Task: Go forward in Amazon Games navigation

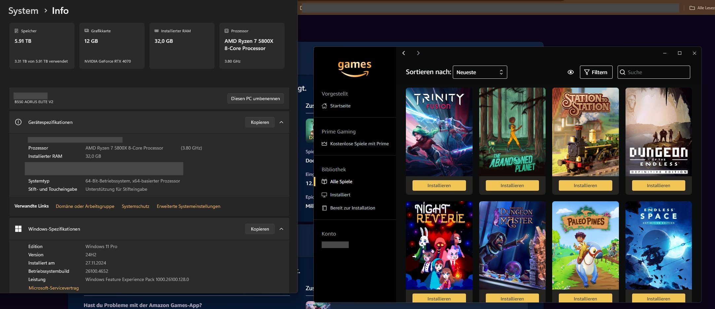Action: click(418, 53)
